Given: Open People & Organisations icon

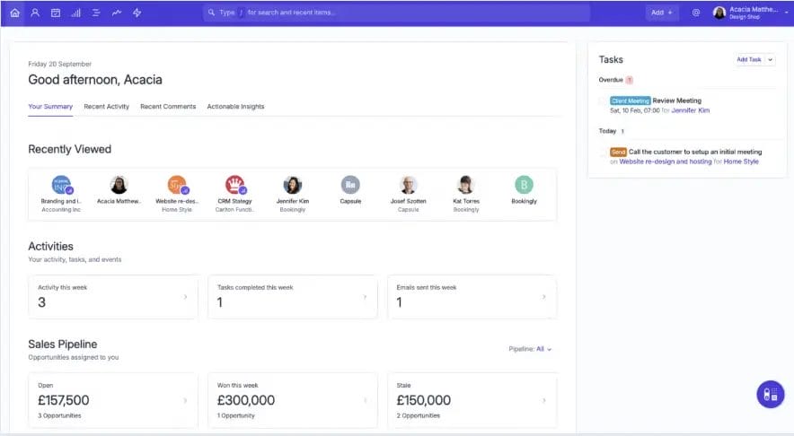Looking at the screenshot, I should pos(35,13).
